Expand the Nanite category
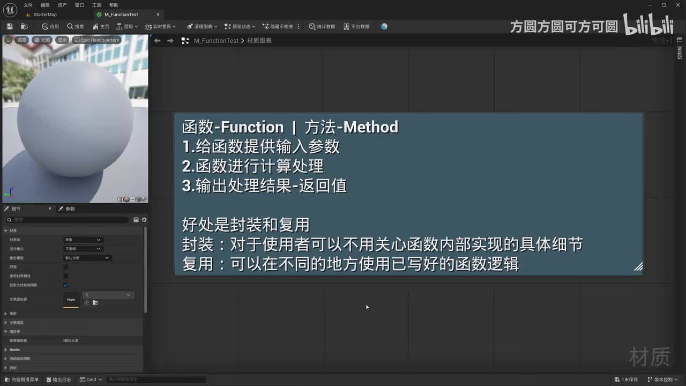Screen dimensions: 686x386 pyautogui.click(x=6, y=350)
